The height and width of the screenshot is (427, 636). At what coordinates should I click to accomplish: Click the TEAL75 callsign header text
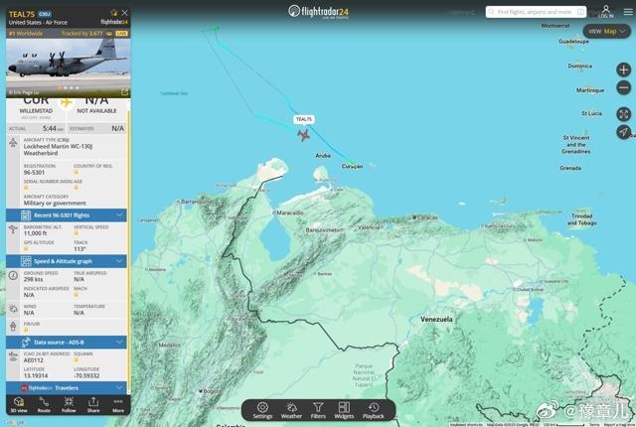(x=22, y=14)
